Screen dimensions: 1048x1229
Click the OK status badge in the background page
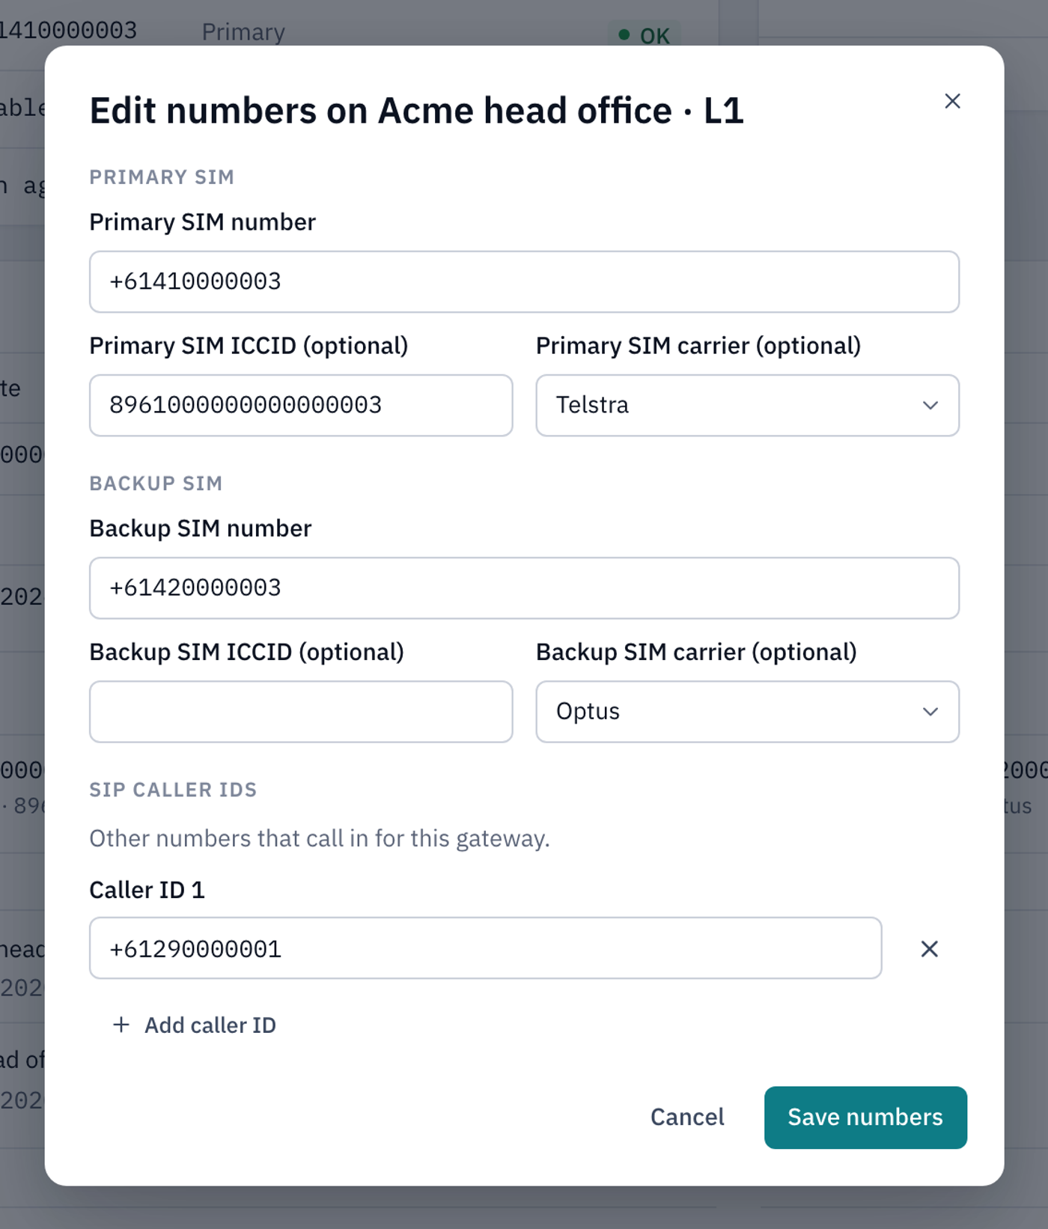(644, 34)
